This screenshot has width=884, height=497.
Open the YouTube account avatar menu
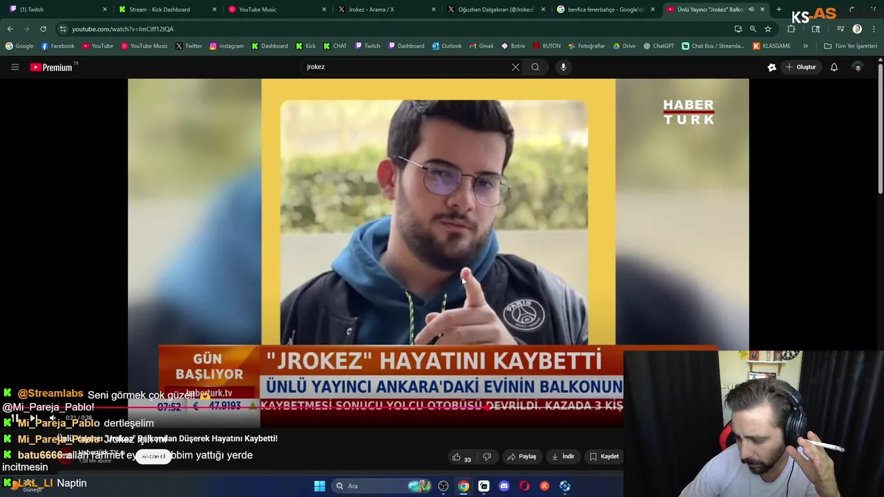pyautogui.click(x=858, y=67)
